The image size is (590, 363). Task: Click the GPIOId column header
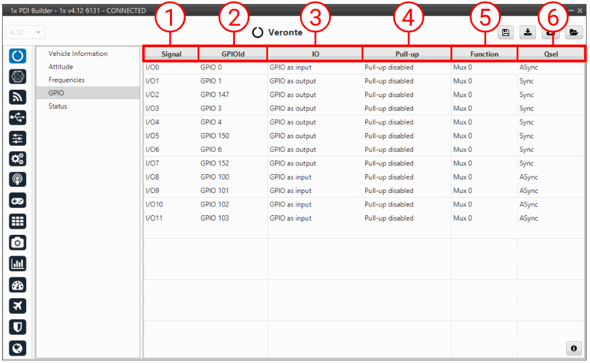tap(233, 54)
